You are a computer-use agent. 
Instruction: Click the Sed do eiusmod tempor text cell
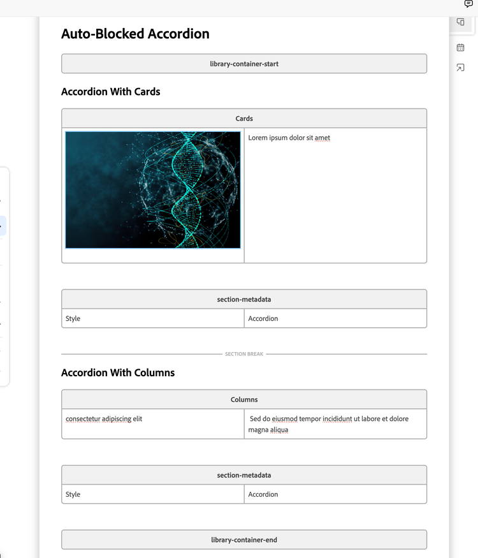tap(335, 424)
